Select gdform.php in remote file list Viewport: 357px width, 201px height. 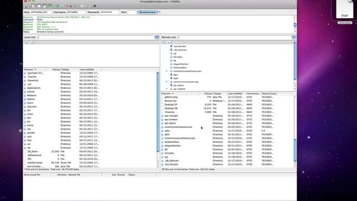click(171, 97)
